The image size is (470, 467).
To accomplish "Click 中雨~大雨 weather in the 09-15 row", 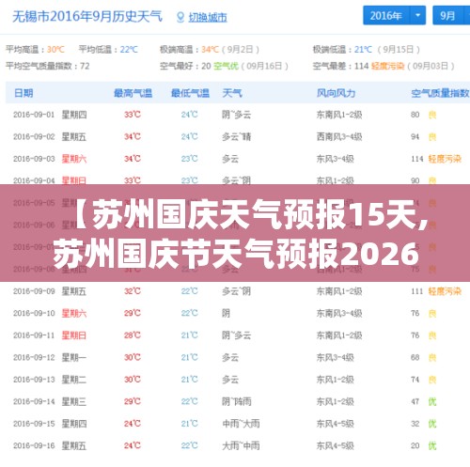I will coord(241,424).
